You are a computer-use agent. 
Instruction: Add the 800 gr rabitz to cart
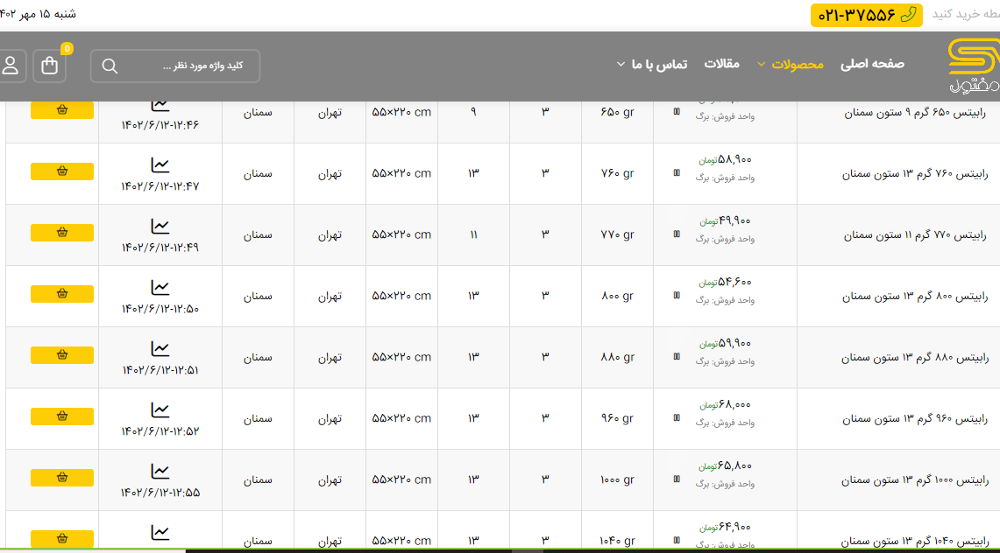click(62, 294)
